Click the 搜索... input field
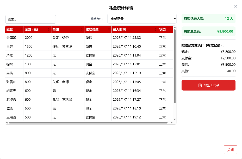This screenshot has width=242, height=159. click(30, 19)
